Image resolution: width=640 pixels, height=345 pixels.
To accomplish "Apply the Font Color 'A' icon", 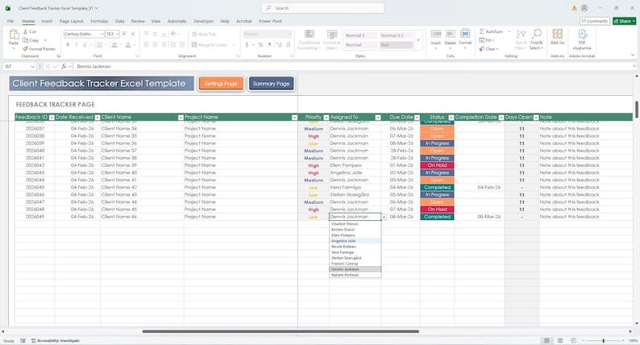I will click(x=128, y=44).
